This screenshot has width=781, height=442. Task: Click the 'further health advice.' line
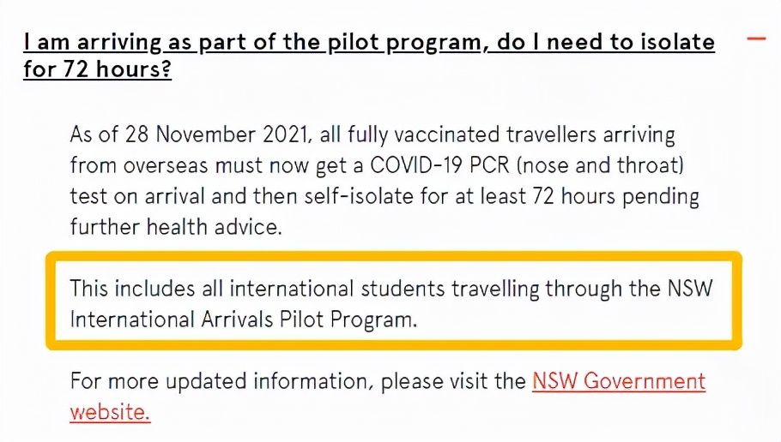click(176, 227)
